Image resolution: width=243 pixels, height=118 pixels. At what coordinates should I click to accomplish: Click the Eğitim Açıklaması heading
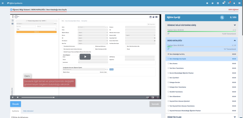click(x=20, y=117)
